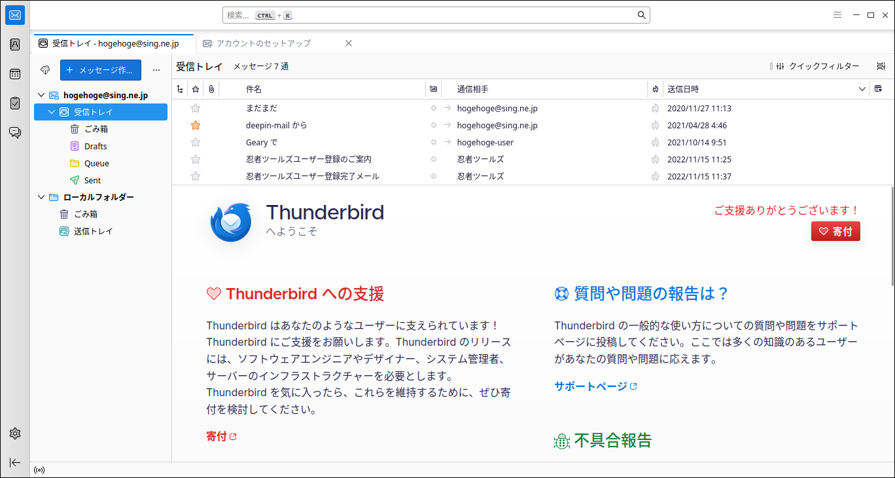Open the サポートページ link
895x478 pixels.
pos(595,386)
